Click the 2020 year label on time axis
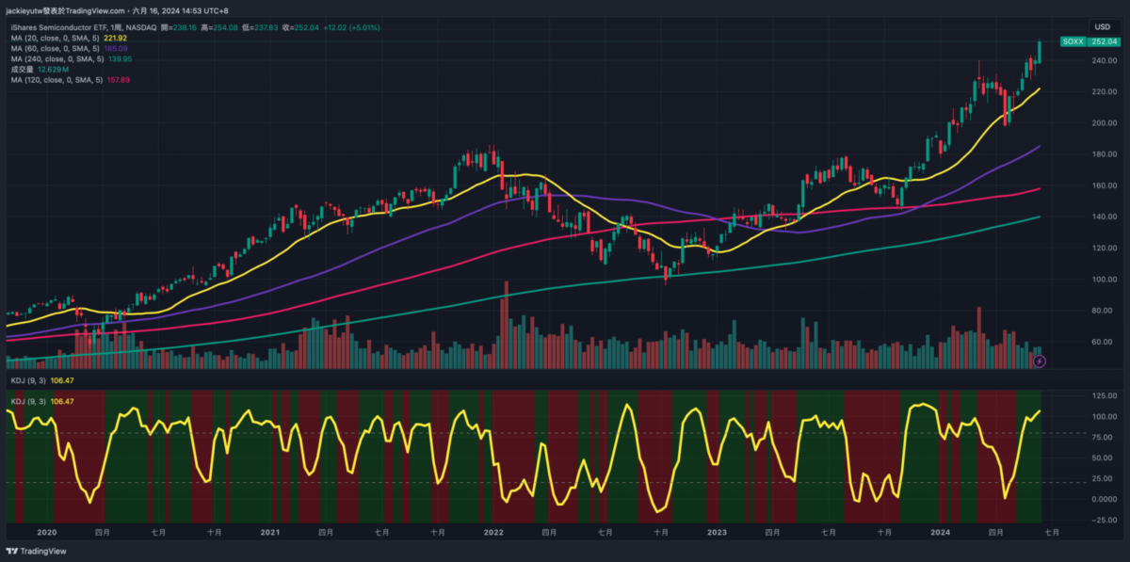 coord(46,532)
